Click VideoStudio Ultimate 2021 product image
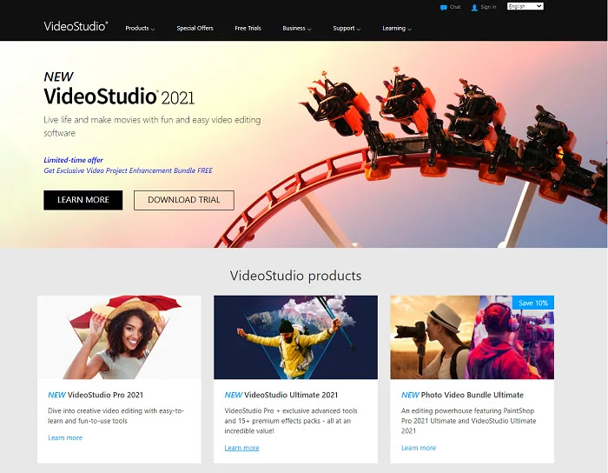This screenshot has height=473, width=608. click(295, 337)
